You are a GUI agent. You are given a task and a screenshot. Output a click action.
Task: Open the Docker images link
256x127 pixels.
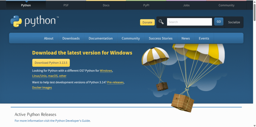pos(42,88)
